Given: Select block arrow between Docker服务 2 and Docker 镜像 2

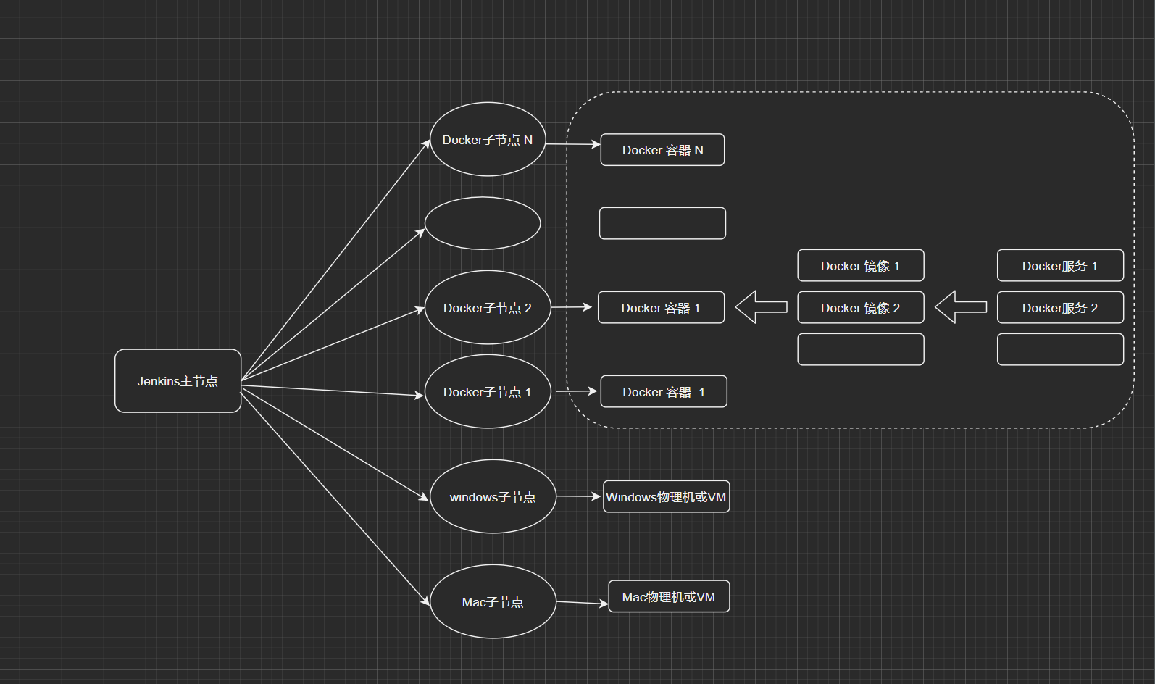Looking at the screenshot, I should (x=961, y=307).
